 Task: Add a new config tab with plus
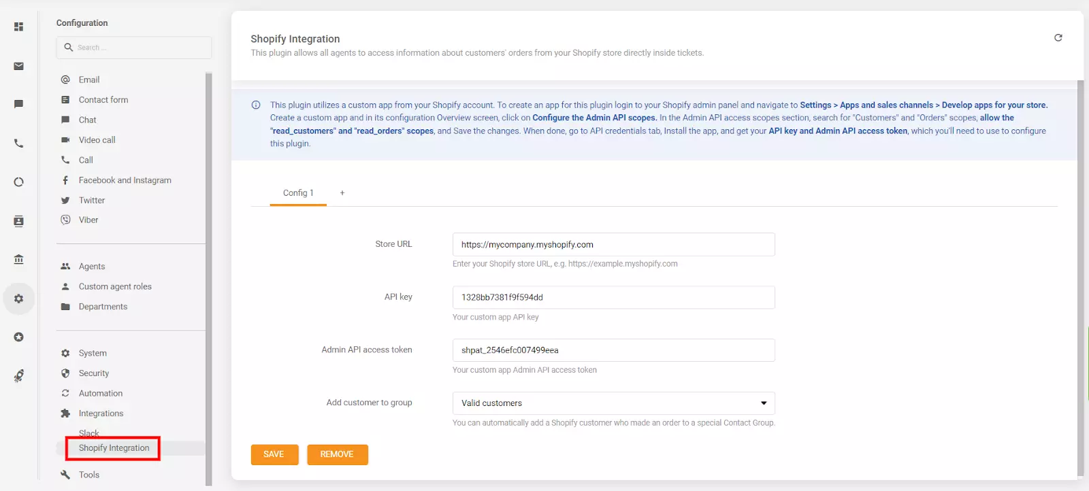tap(342, 193)
